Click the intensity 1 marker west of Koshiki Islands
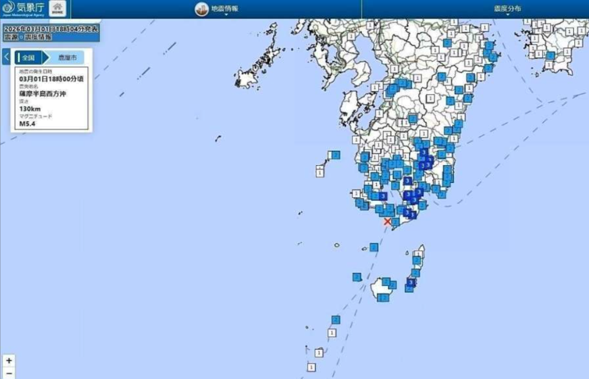Screen dimensions: 589x379 click(x=320, y=171)
